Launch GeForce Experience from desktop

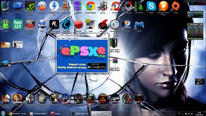30,8
